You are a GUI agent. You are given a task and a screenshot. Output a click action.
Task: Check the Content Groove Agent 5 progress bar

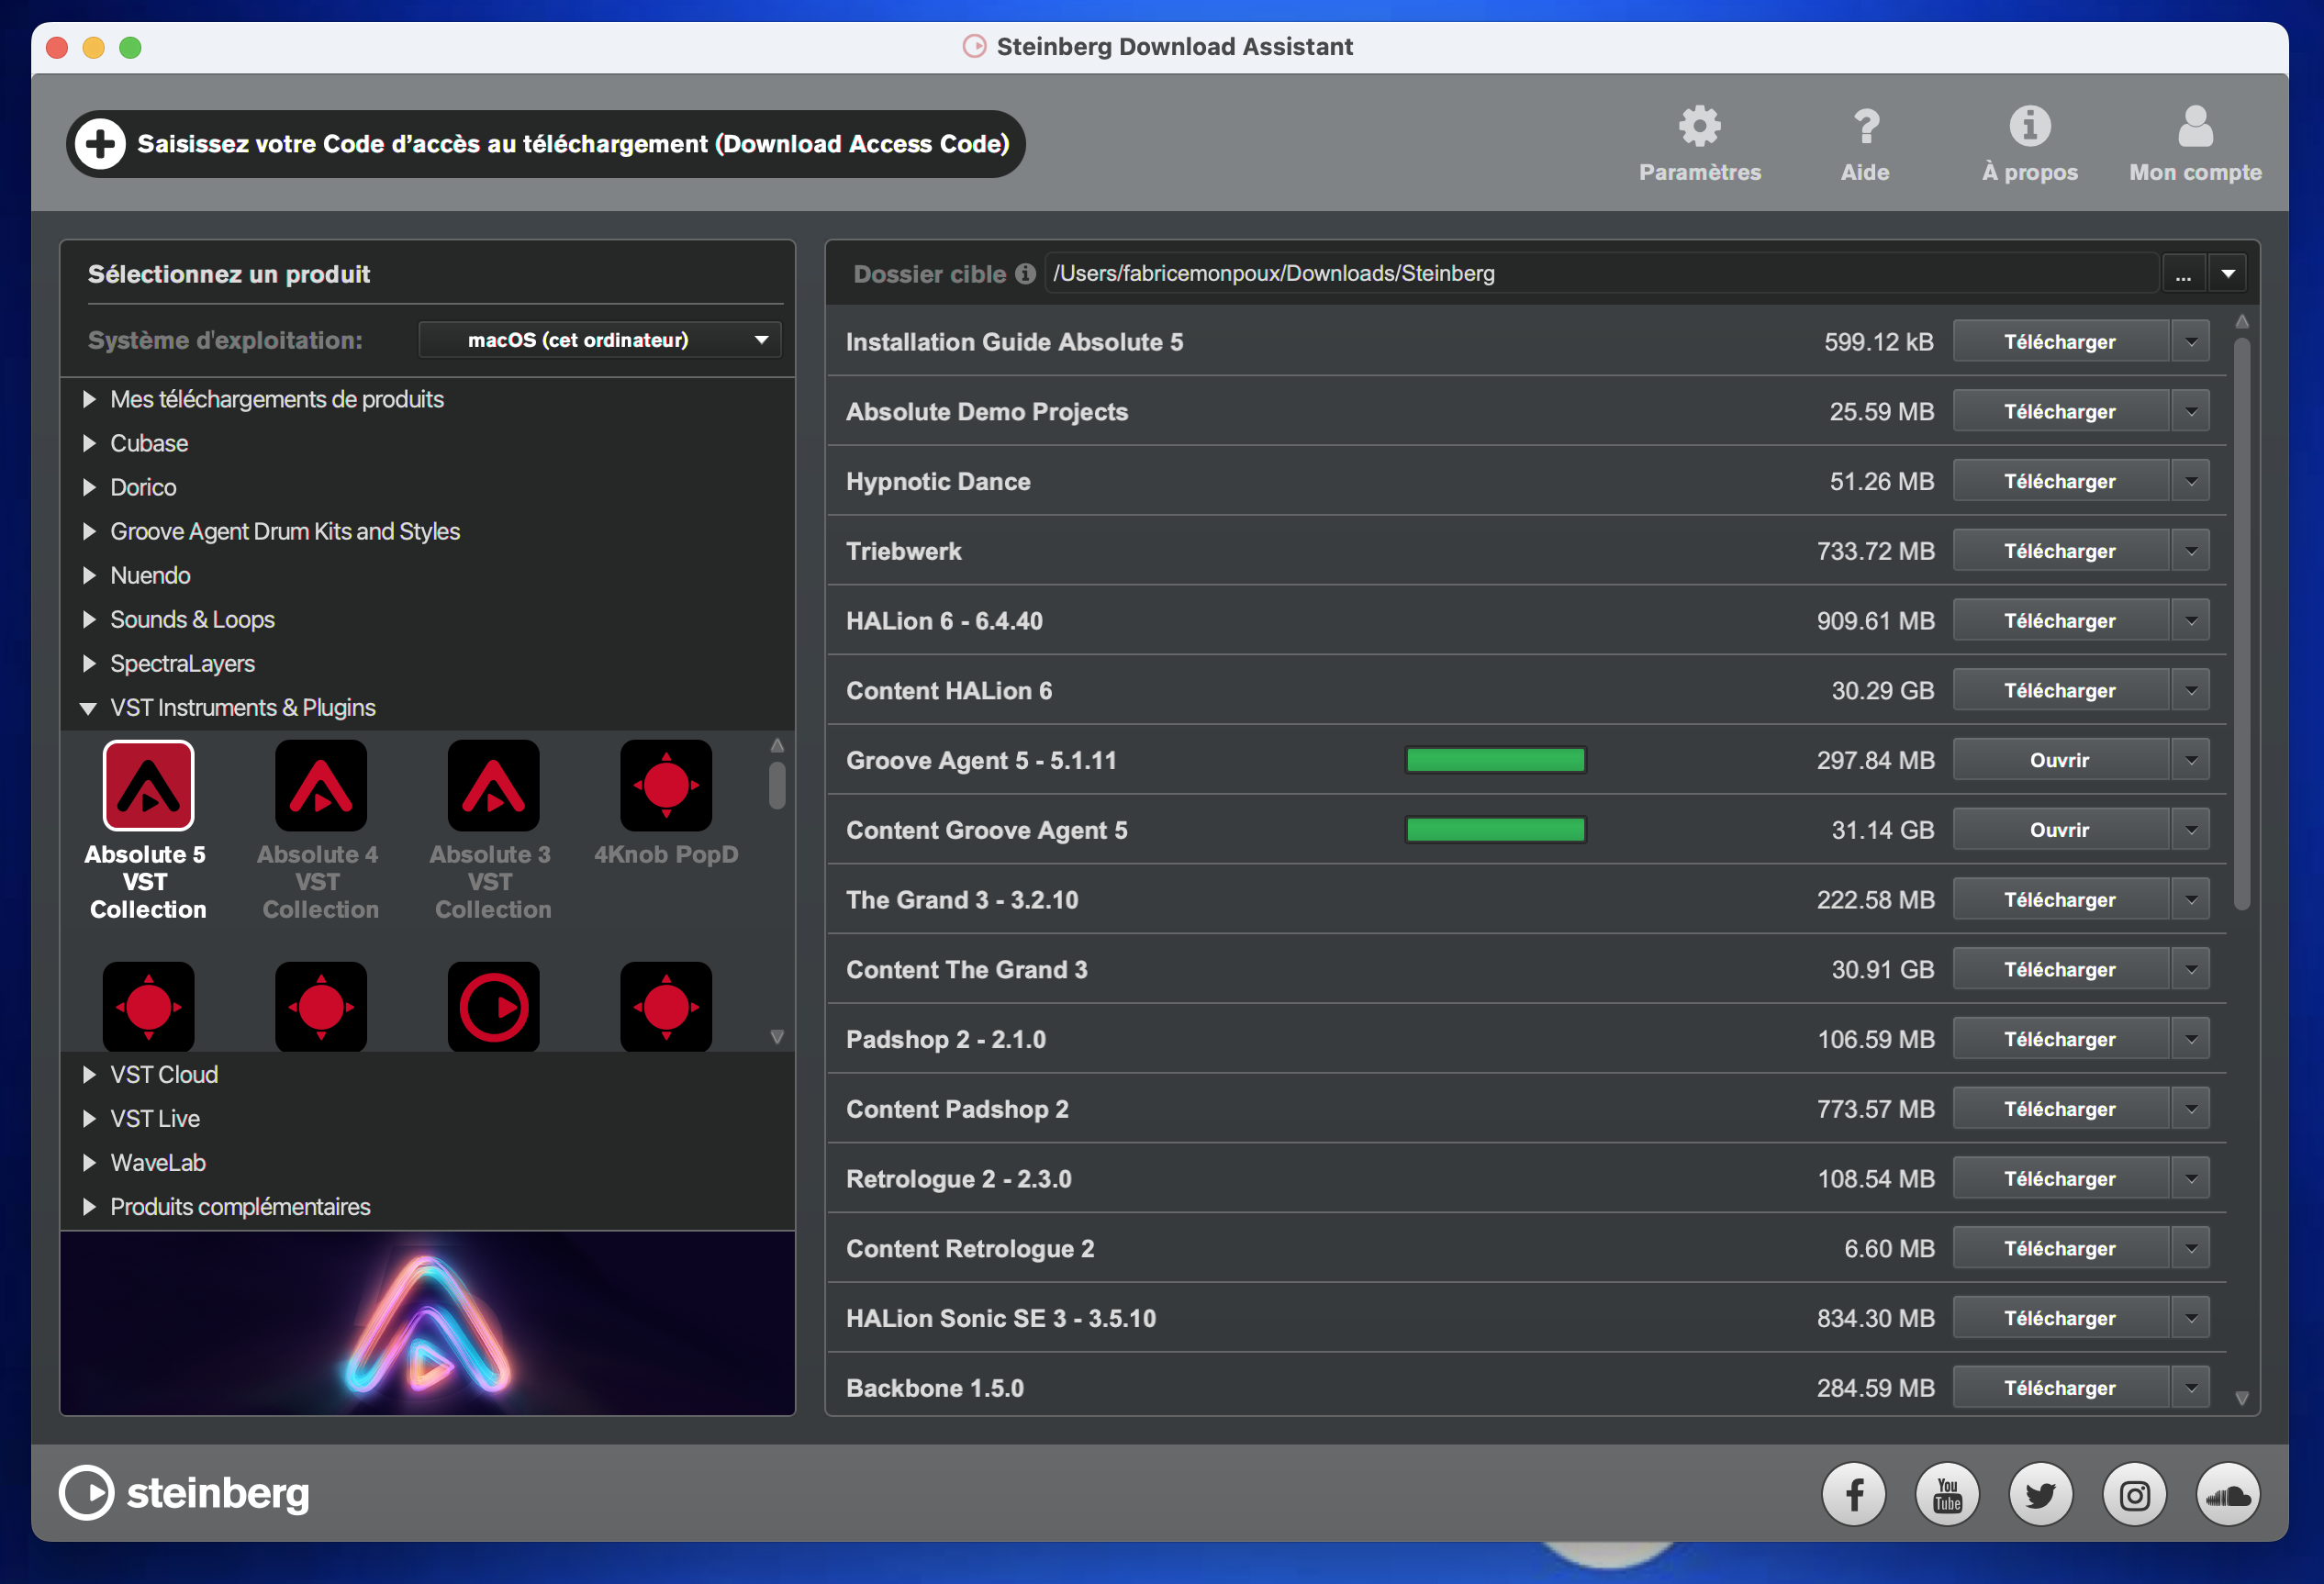point(1495,829)
